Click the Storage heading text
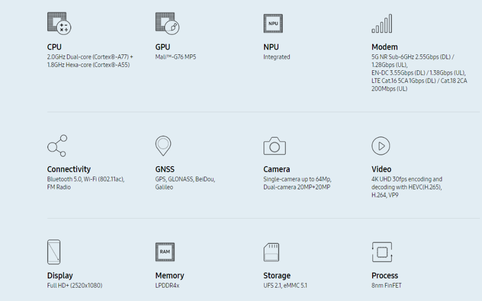This screenshot has width=482, height=301. tap(277, 275)
